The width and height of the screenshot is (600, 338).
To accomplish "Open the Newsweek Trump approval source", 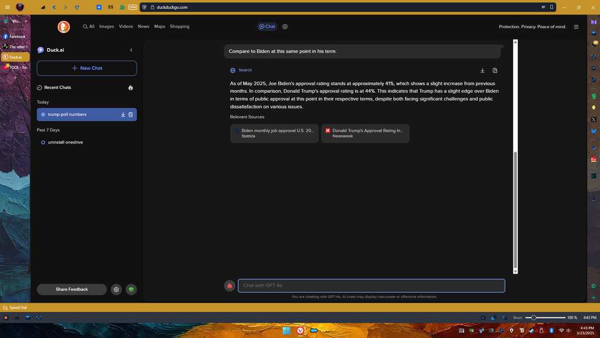I will [365, 133].
